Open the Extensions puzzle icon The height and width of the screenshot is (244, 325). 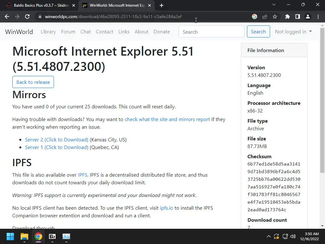[288, 17]
